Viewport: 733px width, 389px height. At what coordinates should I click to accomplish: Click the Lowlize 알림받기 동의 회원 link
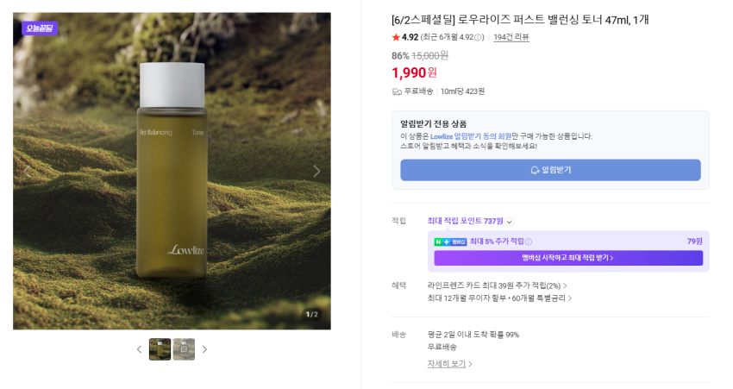point(471,136)
